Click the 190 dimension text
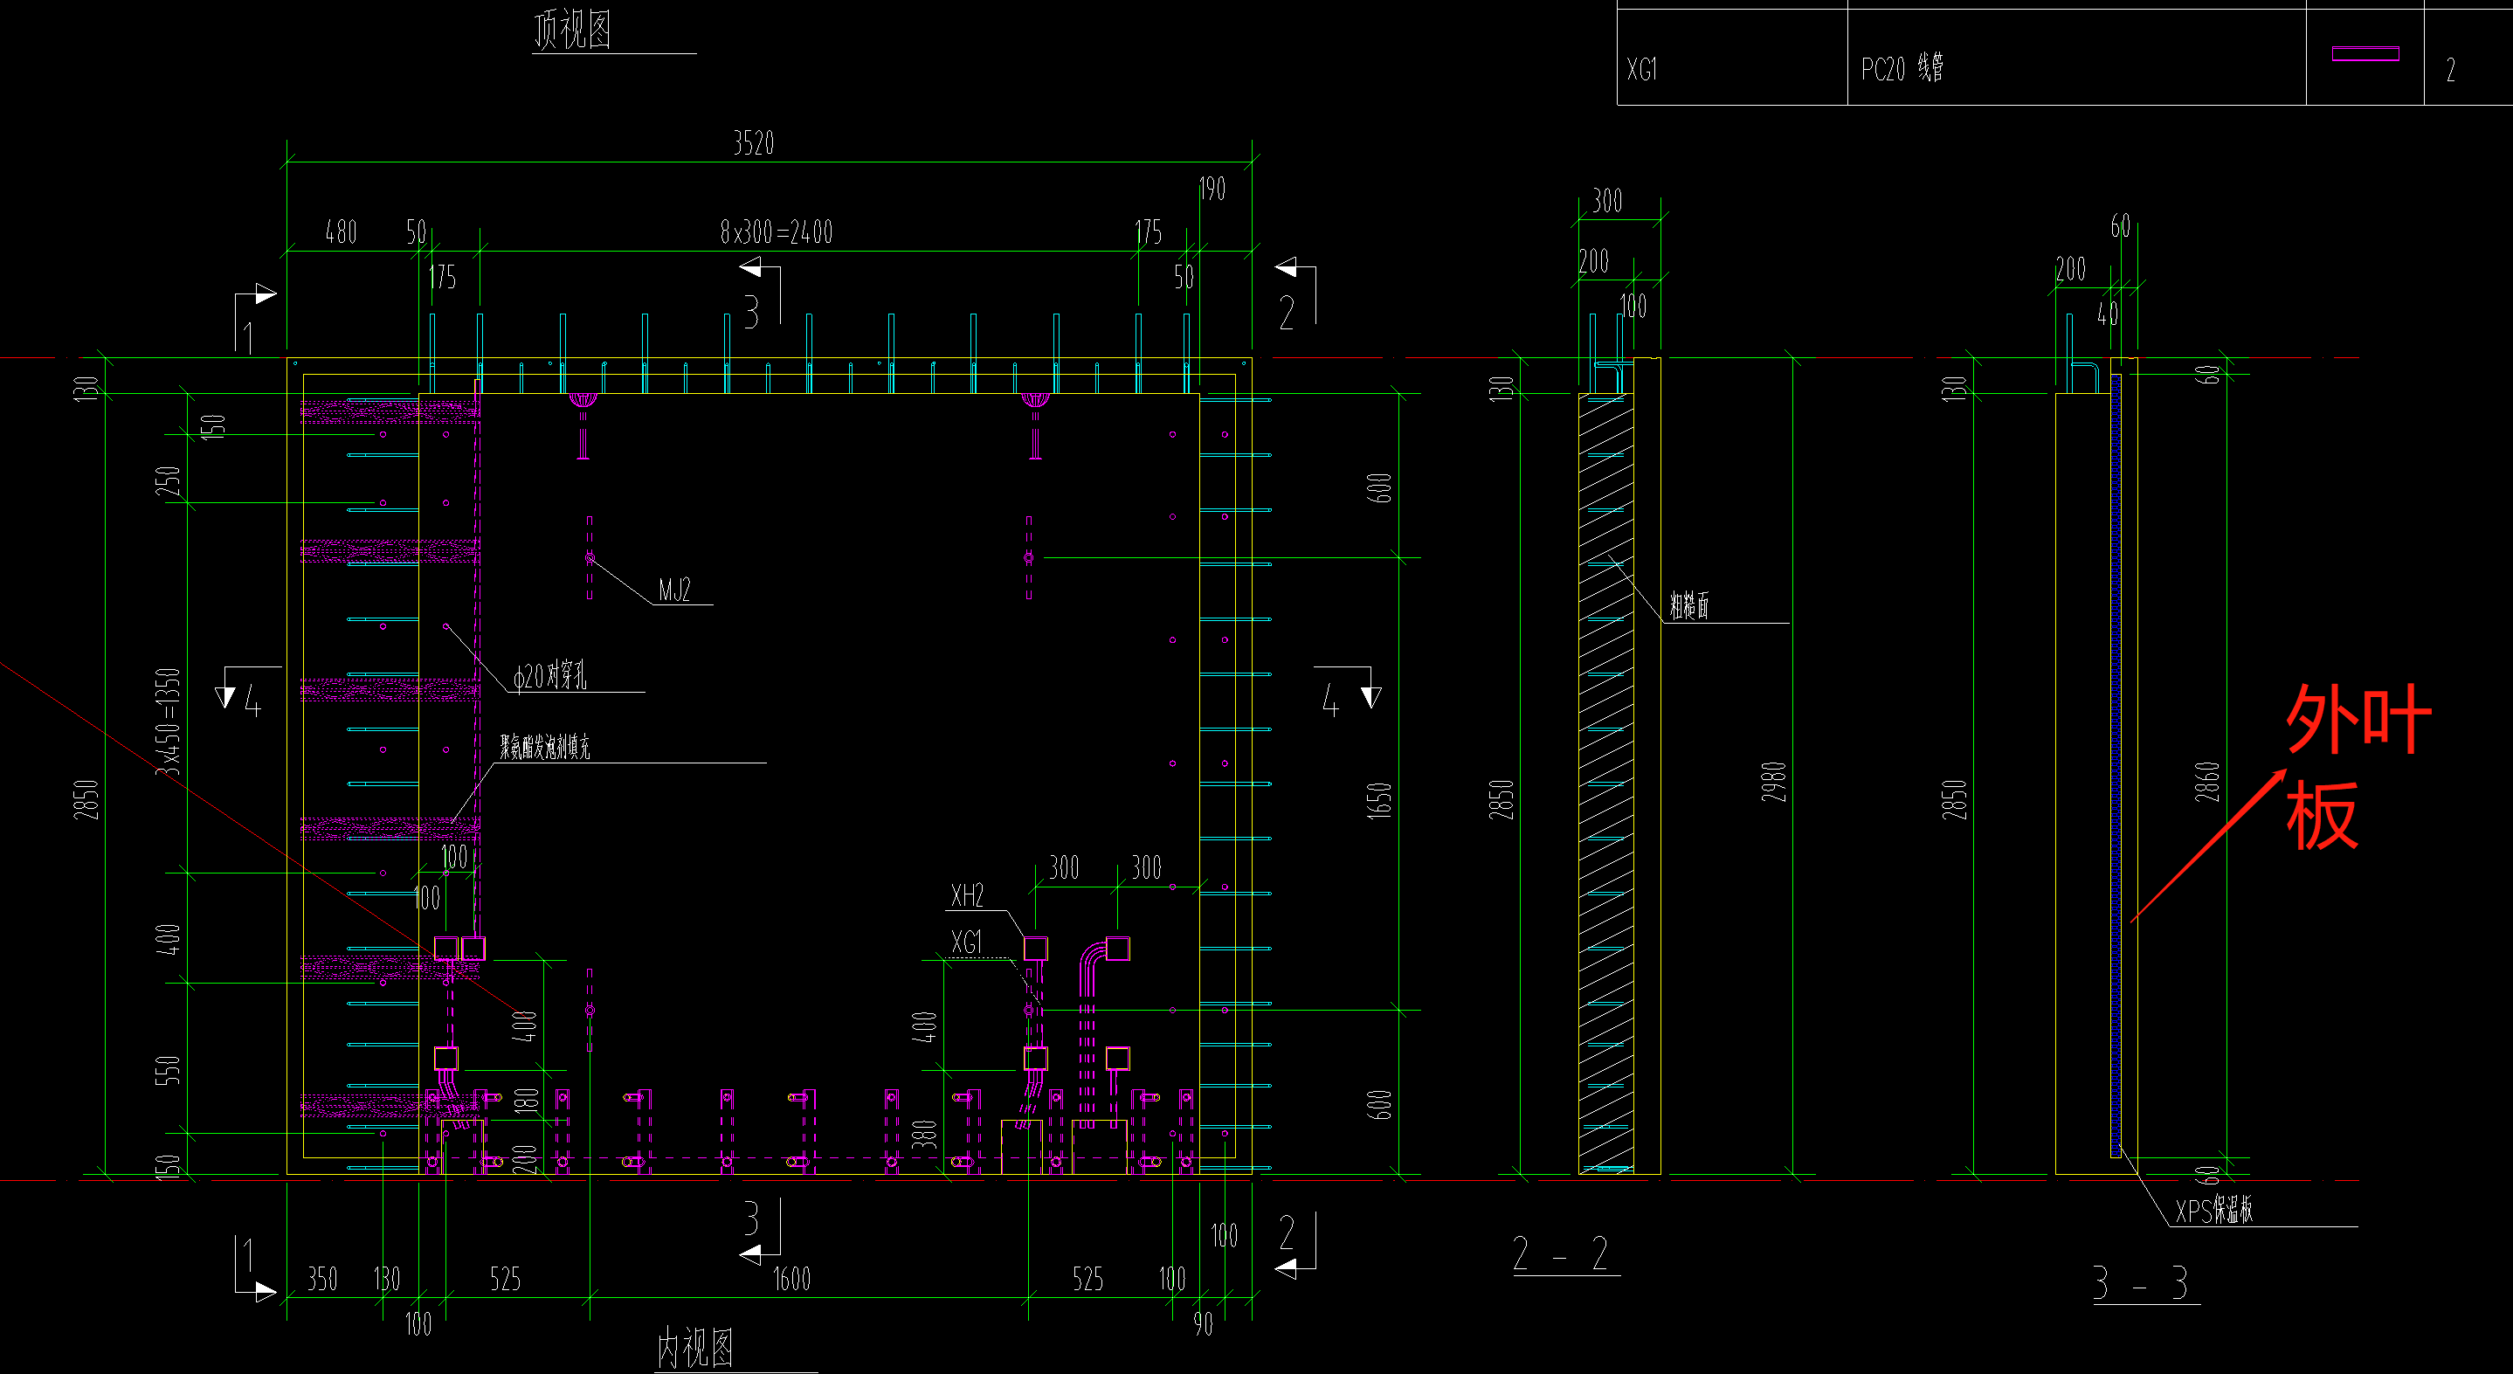The height and width of the screenshot is (1374, 2513). click(1212, 190)
